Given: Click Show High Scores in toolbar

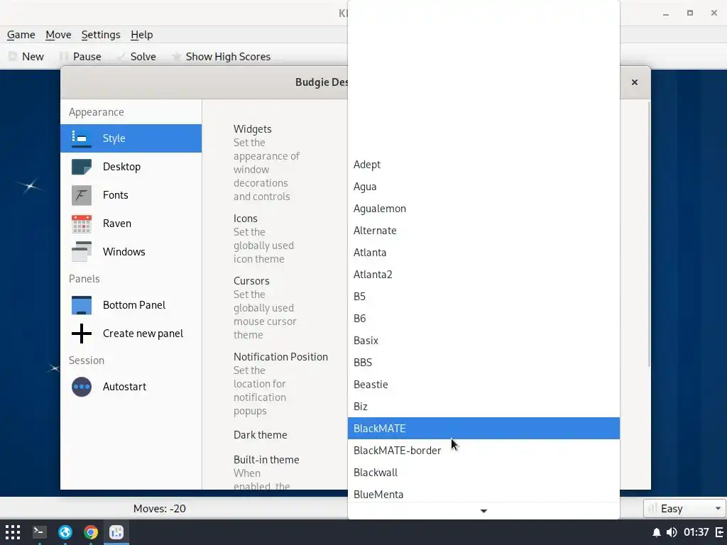Looking at the screenshot, I should point(222,57).
